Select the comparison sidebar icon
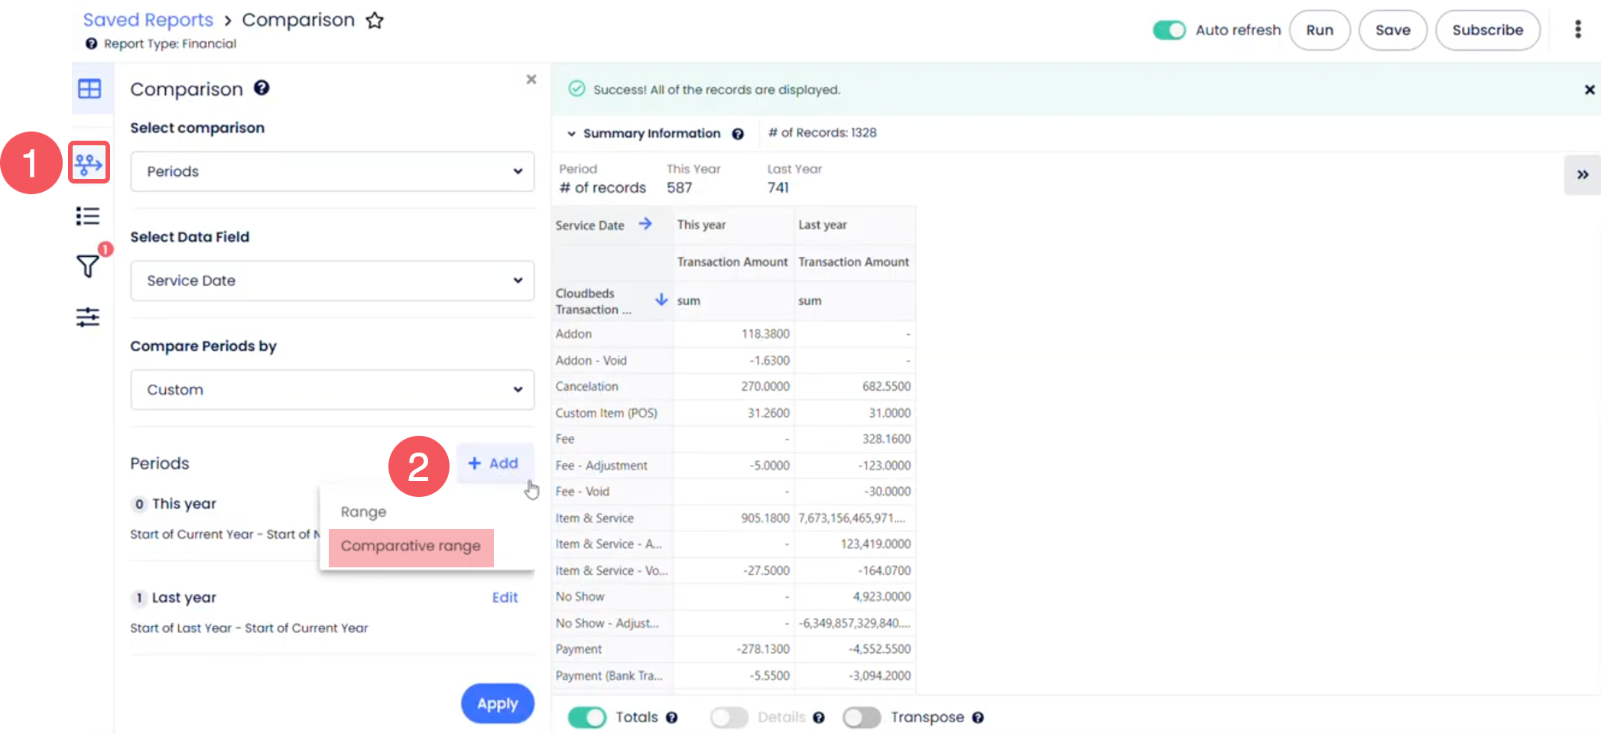 (89, 163)
